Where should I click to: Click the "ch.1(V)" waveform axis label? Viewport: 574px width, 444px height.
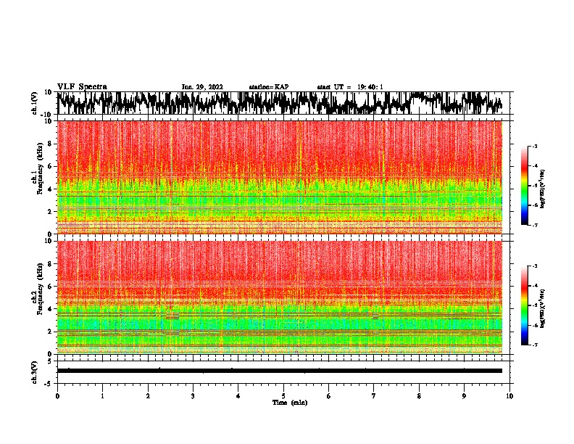coord(35,103)
